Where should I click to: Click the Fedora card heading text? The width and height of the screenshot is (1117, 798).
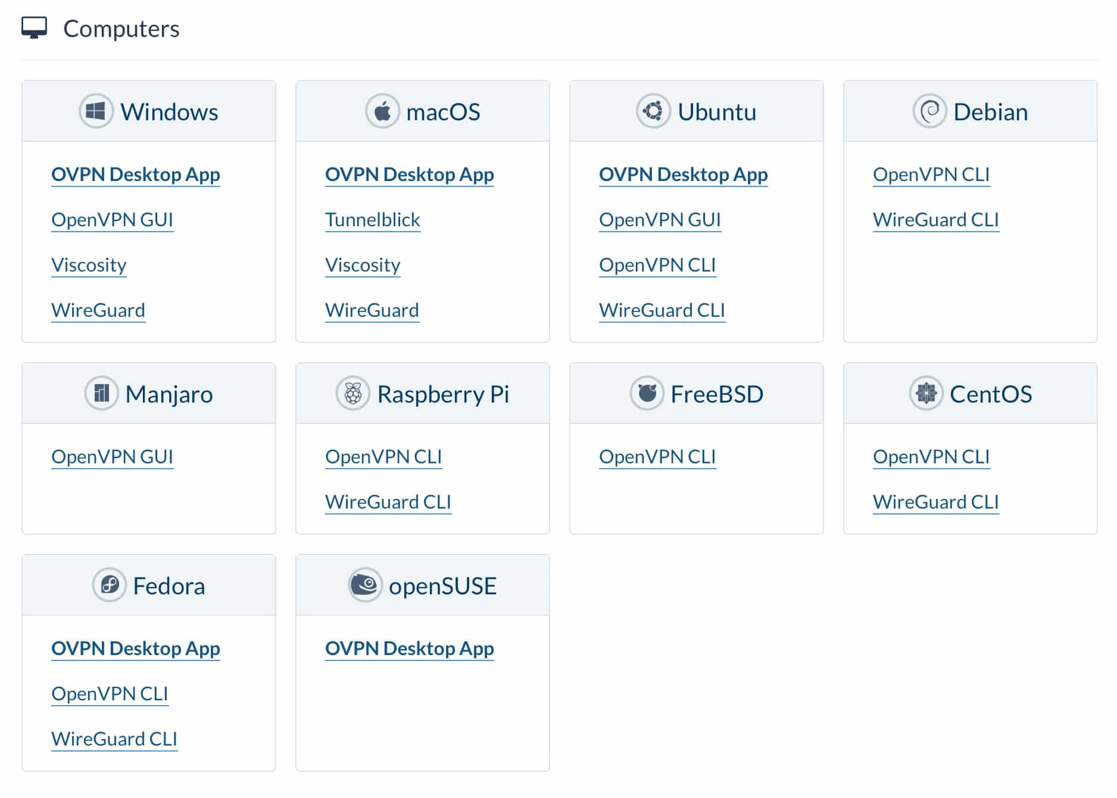(x=169, y=586)
